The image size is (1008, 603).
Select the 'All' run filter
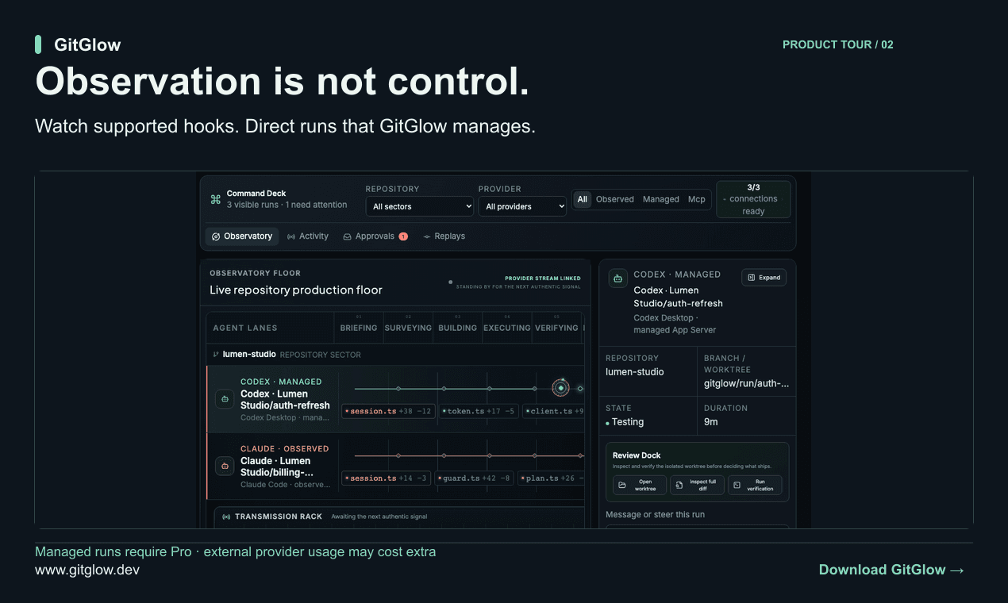(x=583, y=199)
